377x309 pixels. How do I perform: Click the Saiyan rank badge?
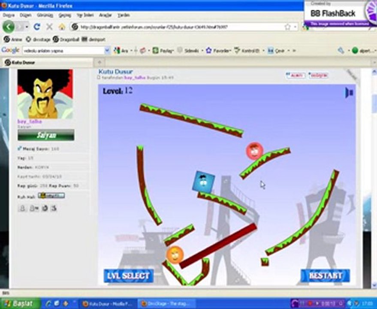[46, 135]
